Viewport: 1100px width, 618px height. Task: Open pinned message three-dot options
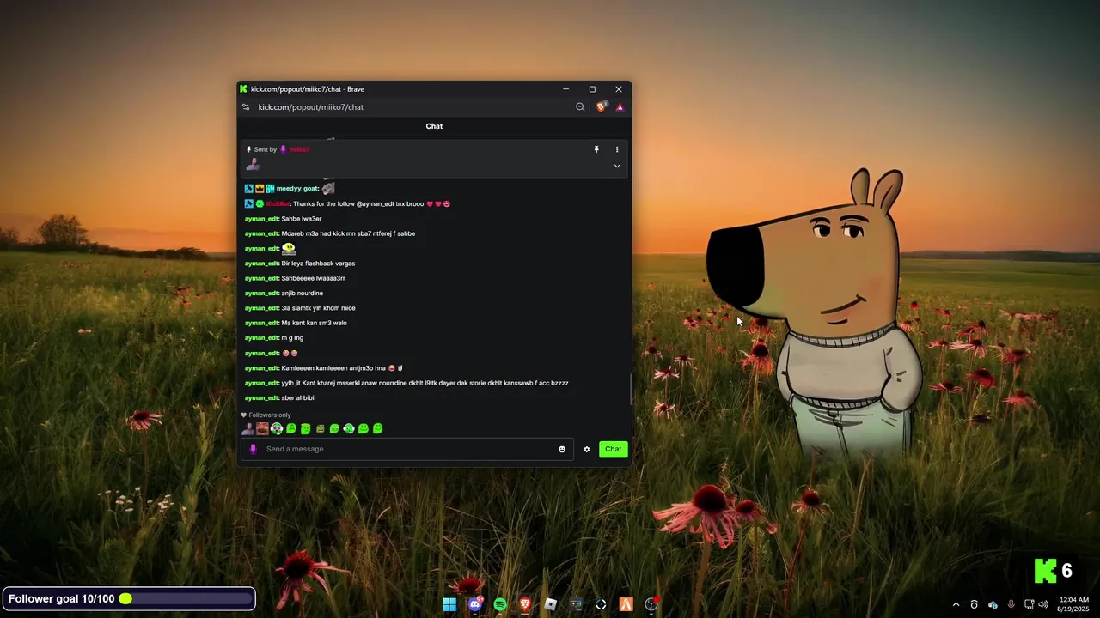coord(617,149)
